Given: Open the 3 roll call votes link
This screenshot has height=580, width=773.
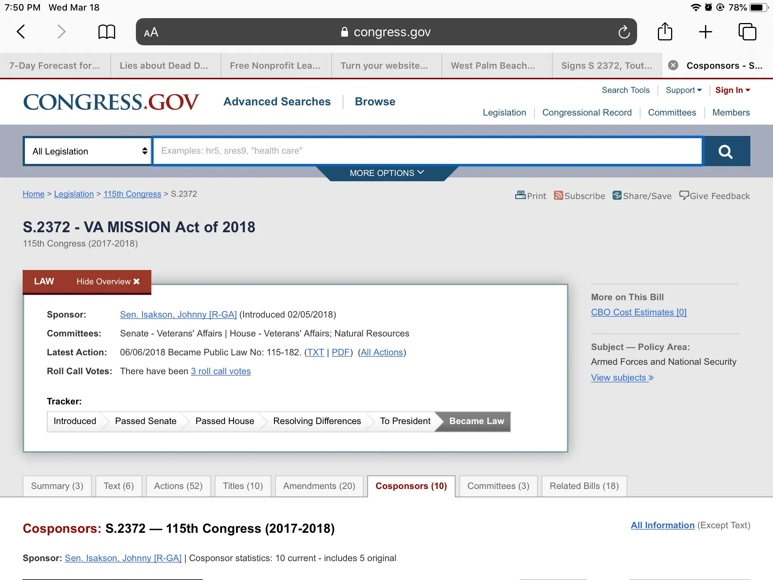Looking at the screenshot, I should [x=221, y=371].
